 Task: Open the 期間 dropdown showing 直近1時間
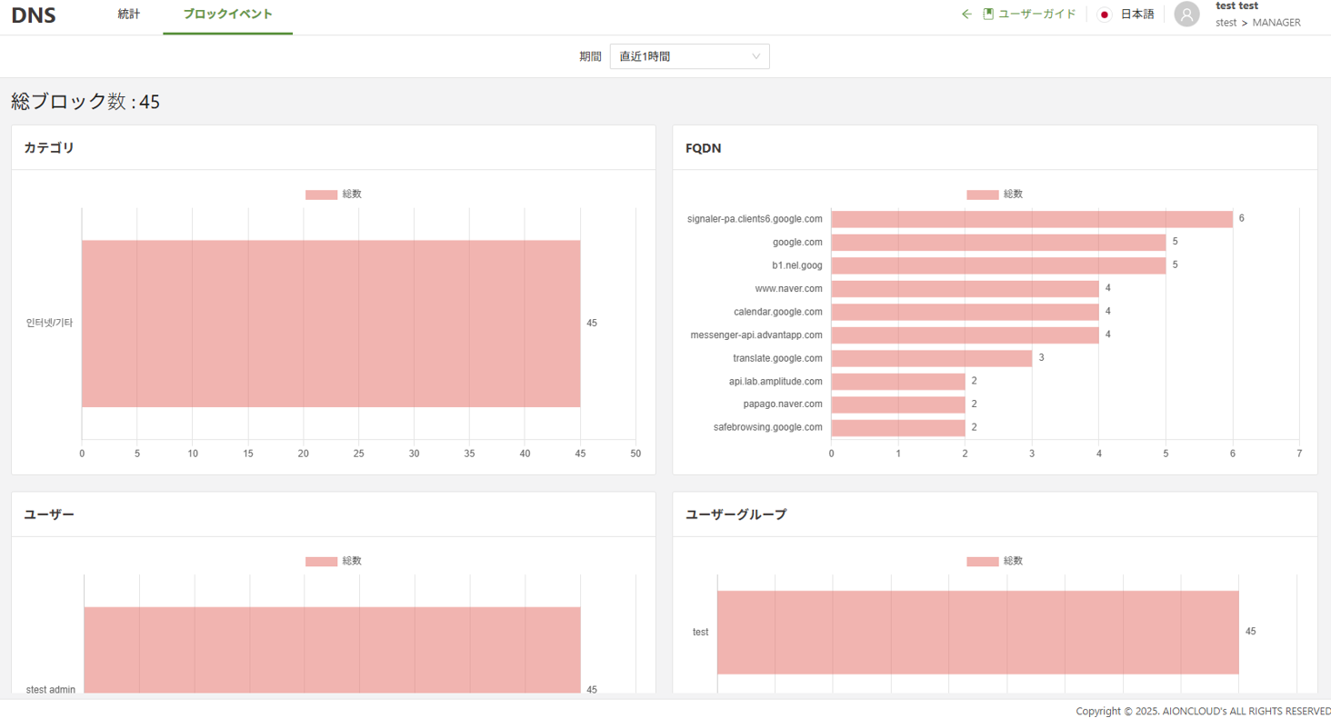pyautogui.click(x=688, y=56)
